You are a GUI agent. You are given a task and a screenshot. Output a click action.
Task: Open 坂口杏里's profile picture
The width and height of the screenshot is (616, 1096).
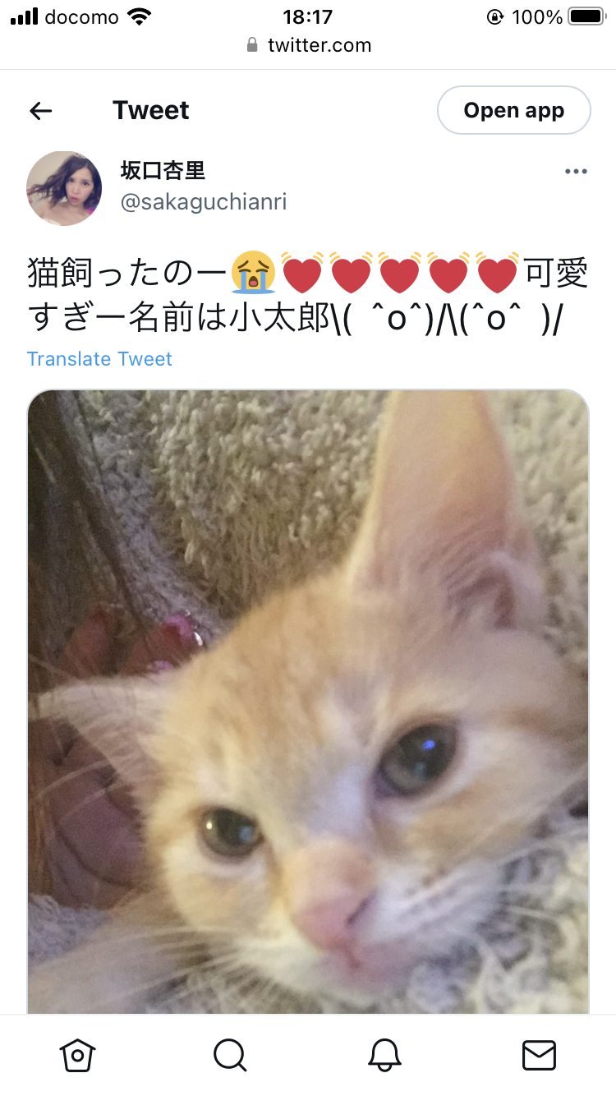point(64,188)
